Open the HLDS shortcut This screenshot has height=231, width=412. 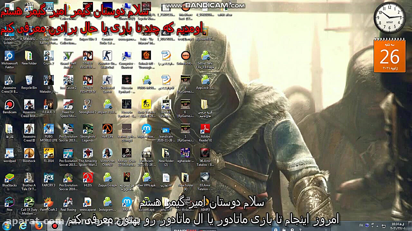click(x=88, y=180)
